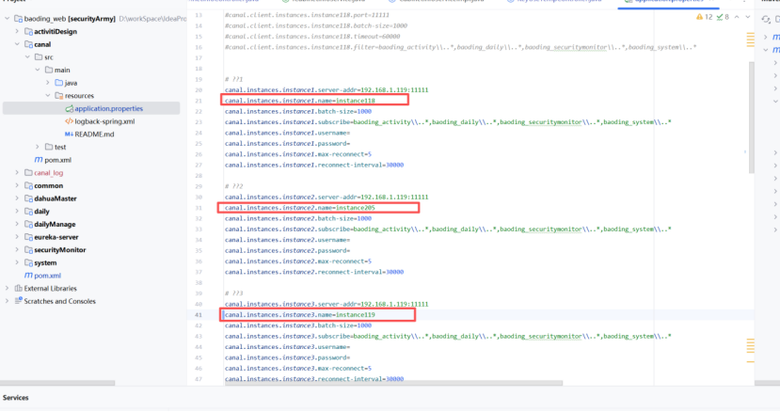Expand the test folder chevron
780x412 pixels.
[38, 147]
